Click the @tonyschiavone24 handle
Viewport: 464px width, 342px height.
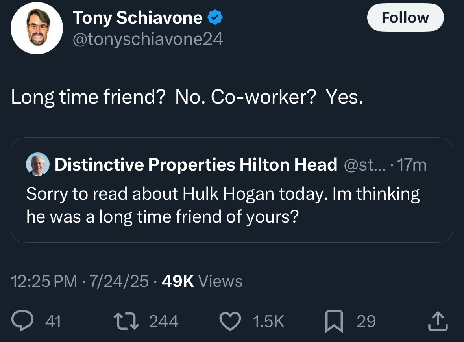148,39
